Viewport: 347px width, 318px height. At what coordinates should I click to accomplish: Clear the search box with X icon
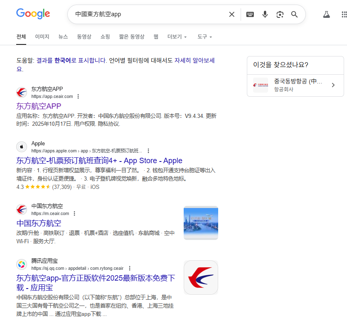coord(232,15)
